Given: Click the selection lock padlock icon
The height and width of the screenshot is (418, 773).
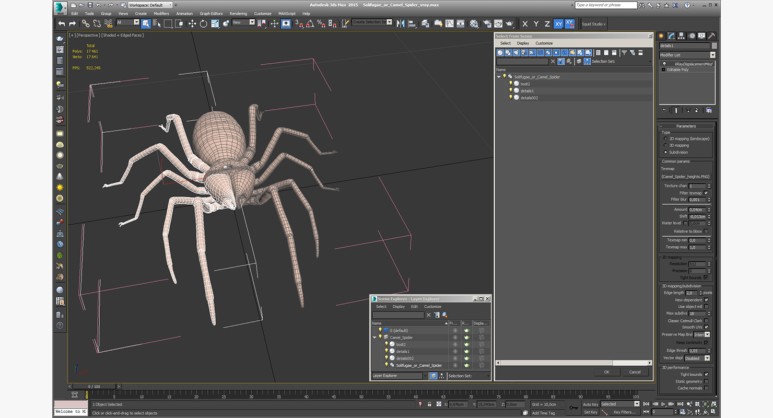Looking at the screenshot, I should coord(429,404).
